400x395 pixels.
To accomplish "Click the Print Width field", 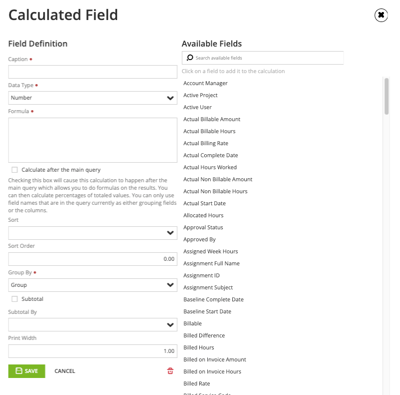I will point(93,351).
